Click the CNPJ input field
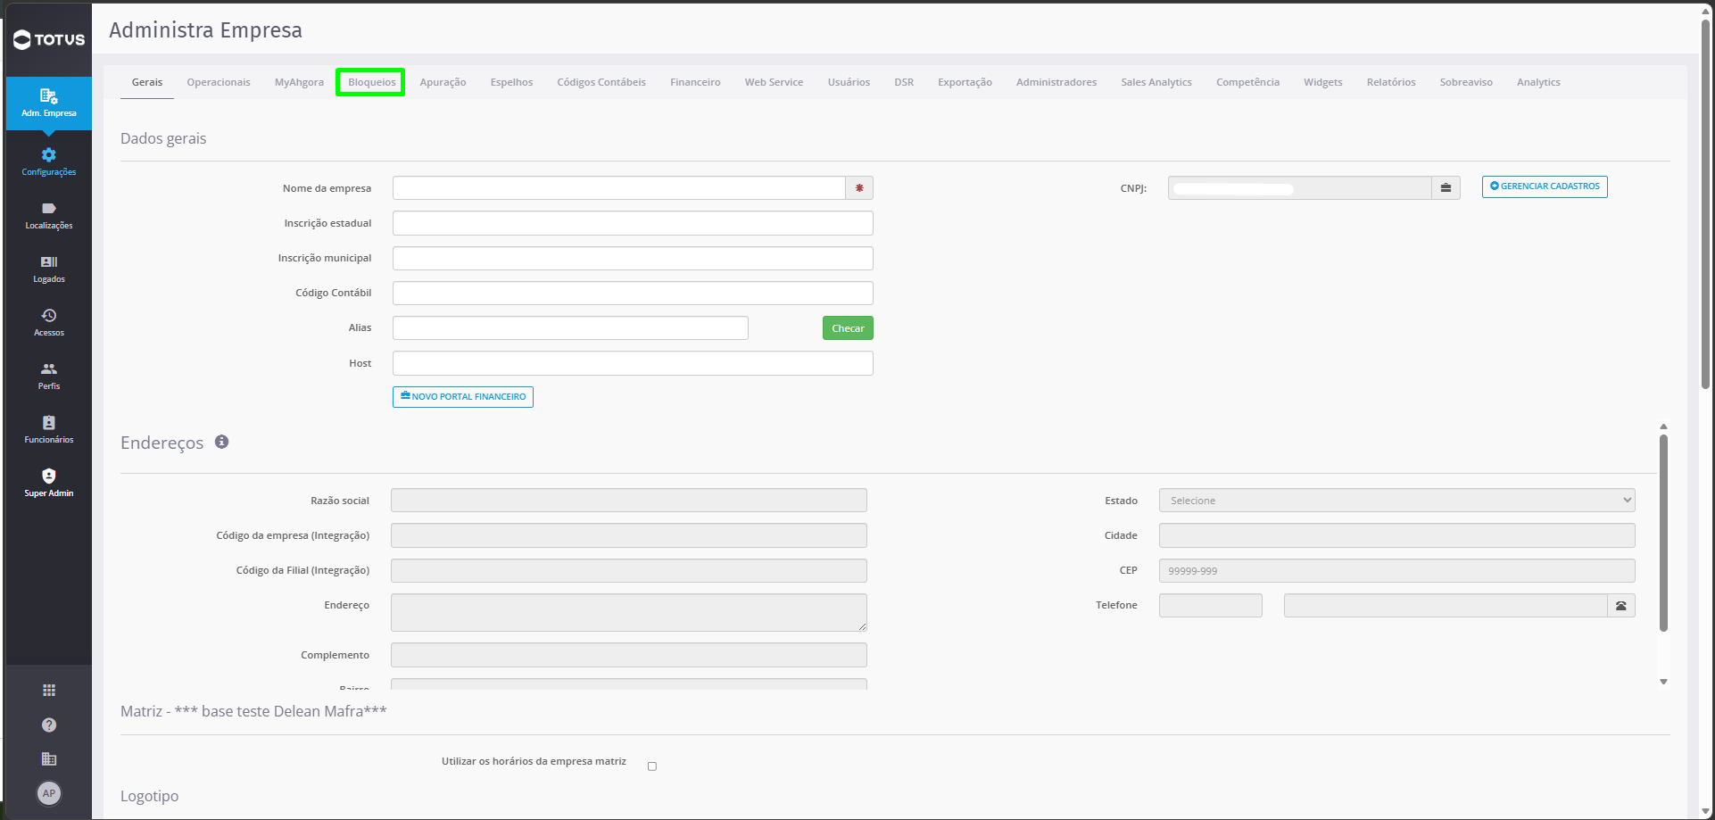The width and height of the screenshot is (1715, 820). pos(1299,187)
